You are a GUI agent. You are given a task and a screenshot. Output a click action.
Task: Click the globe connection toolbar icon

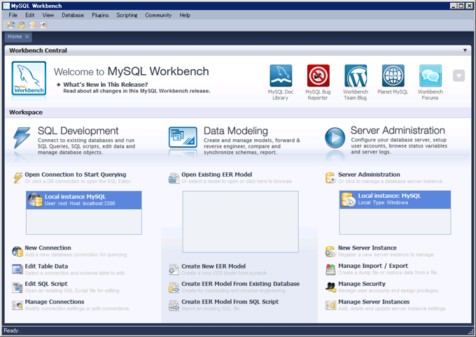(43, 25)
